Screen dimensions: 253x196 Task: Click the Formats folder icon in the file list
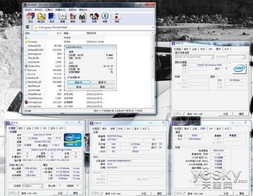point(26,41)
